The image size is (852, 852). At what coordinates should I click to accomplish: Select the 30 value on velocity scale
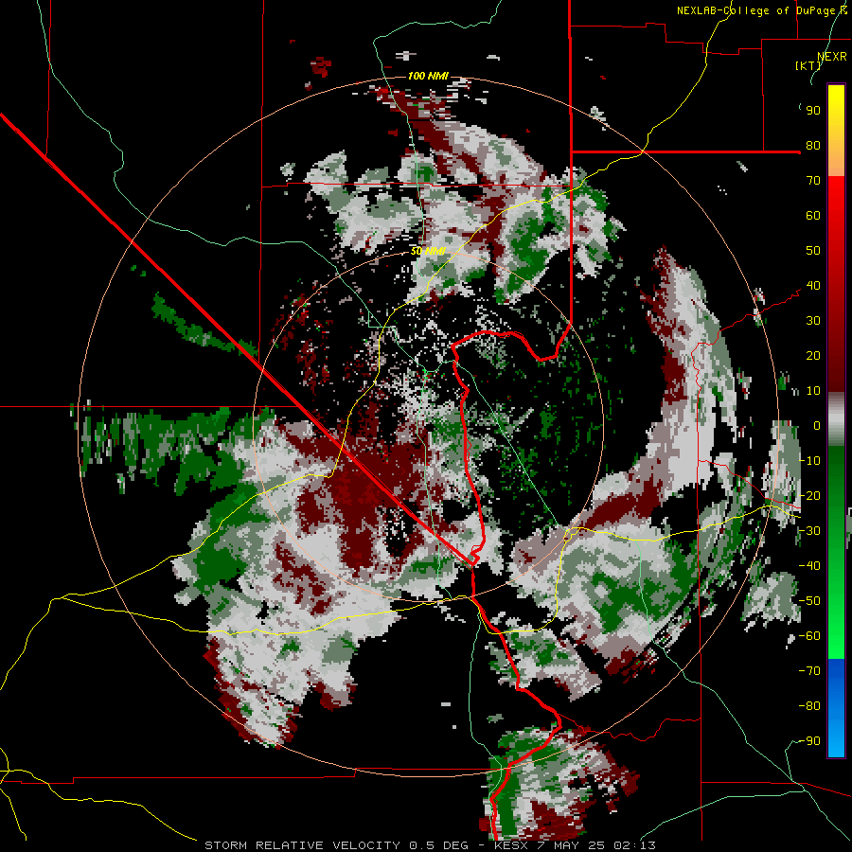[813, 321]
